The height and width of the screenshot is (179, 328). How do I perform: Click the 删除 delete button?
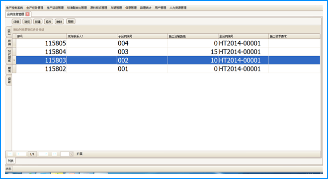[x=60, y=22]
